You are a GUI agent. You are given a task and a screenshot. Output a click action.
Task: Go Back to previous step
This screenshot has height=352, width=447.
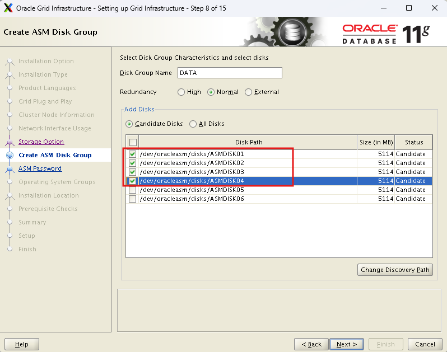[x=311, y=344]
